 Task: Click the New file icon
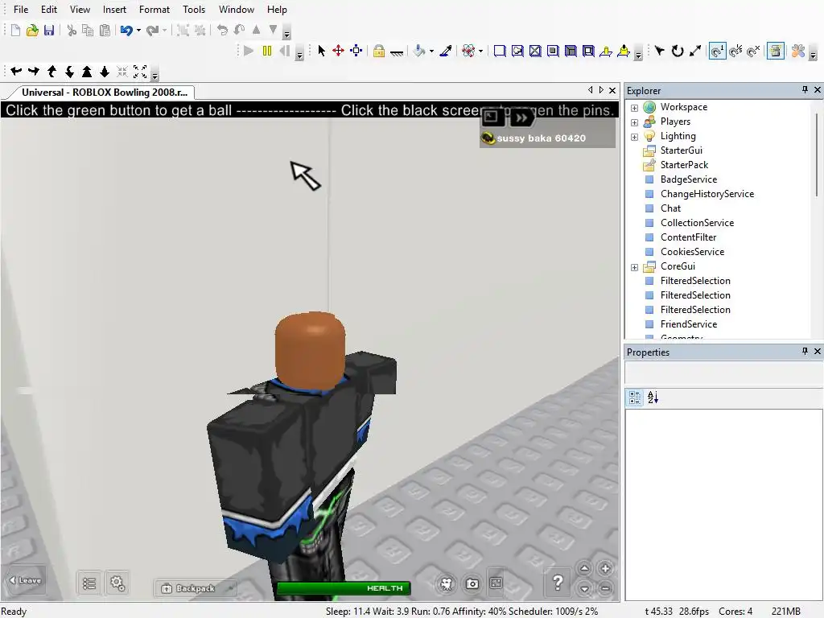[15, 31]
